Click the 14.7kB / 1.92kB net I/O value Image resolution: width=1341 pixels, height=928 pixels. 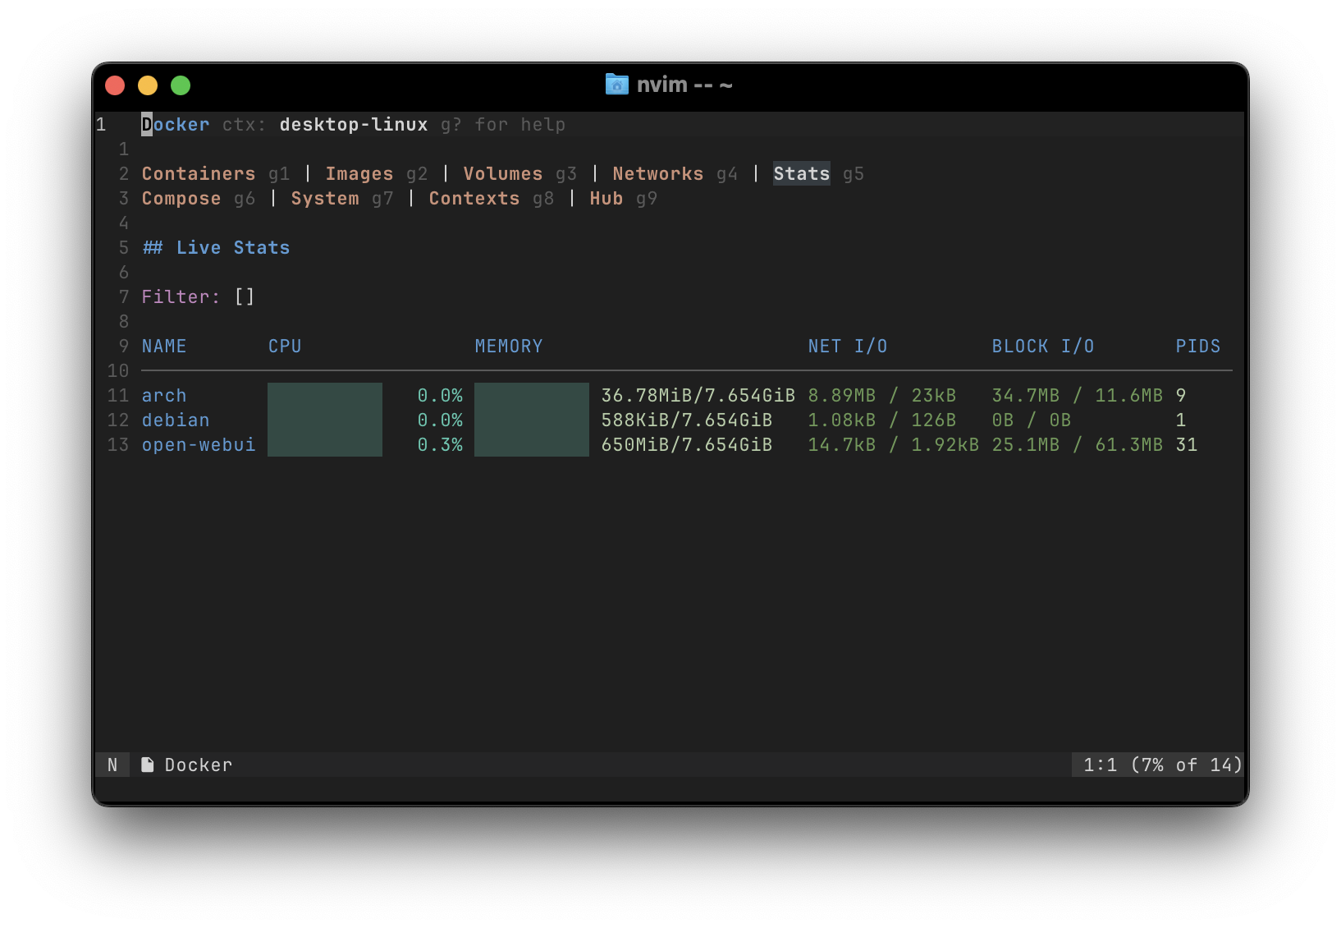click(x=894, y=445)
